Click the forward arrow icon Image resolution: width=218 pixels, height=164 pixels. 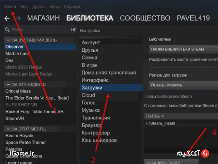pyautogui.click(x=18, y=18)
